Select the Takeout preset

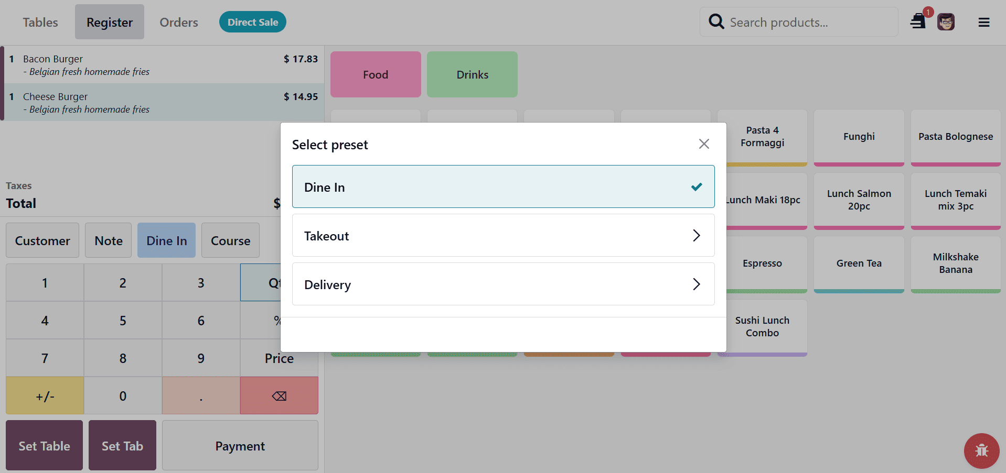(x=472, y=235)
